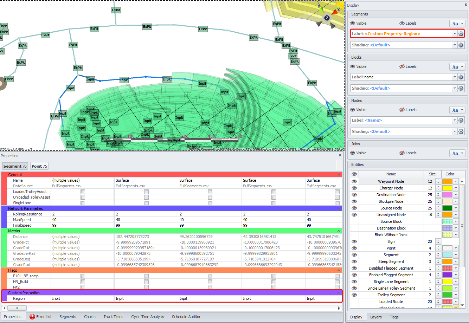
Task: Collapse the General properties section
Action: [x=339, y=175]
